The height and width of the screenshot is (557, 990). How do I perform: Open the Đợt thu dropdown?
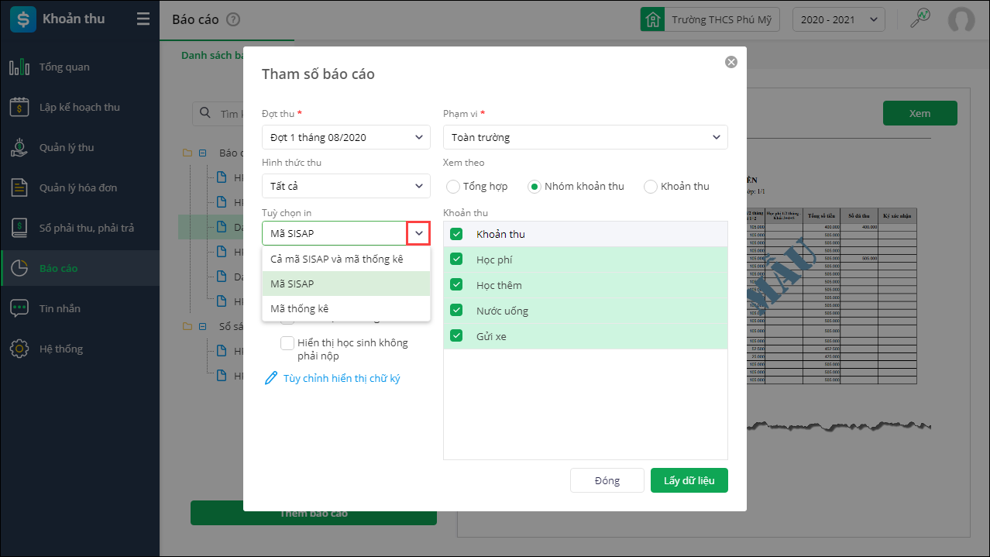(x=345, y=138)
